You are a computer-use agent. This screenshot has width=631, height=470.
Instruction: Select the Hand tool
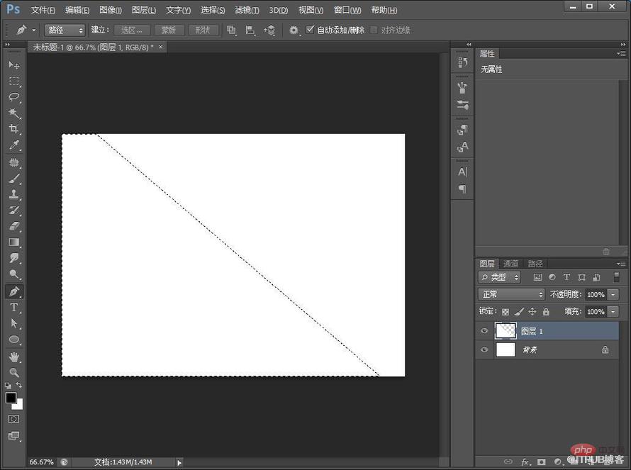13,357
